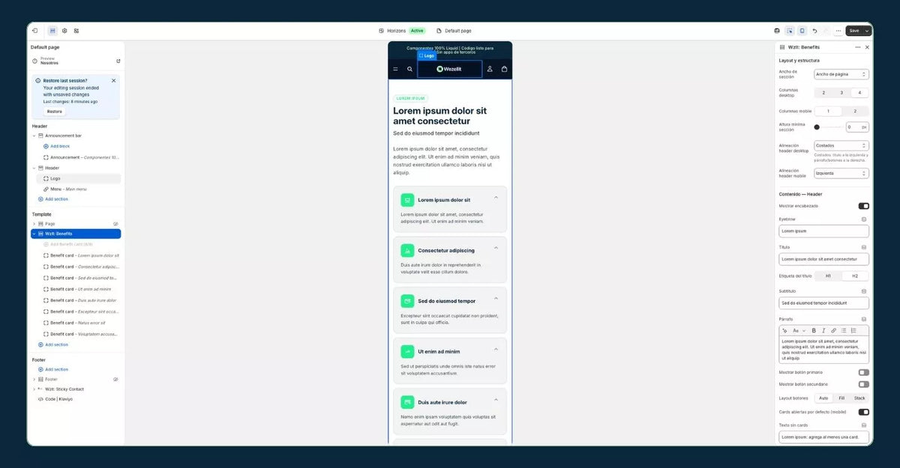The width and height of the screenshot is (900, 468).
Task: Insert numbered list in Párrafo editor
Action: 853,330
